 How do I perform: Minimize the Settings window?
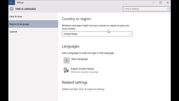tap(153, 3)
